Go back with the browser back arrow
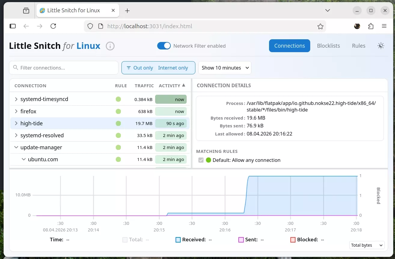 coord(26,26)
